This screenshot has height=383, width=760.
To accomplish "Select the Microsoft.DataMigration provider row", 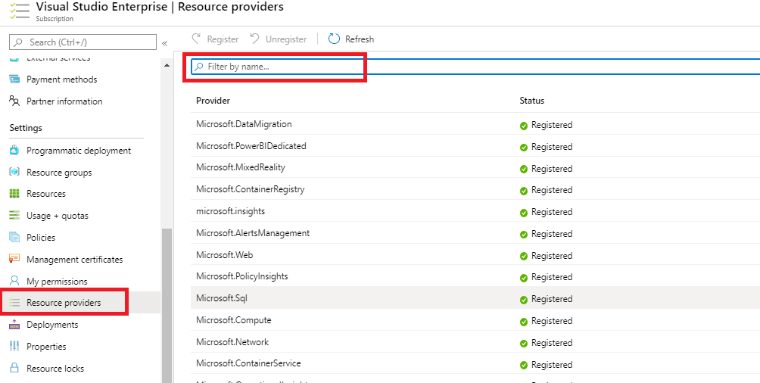I will [x=475, y=124].
